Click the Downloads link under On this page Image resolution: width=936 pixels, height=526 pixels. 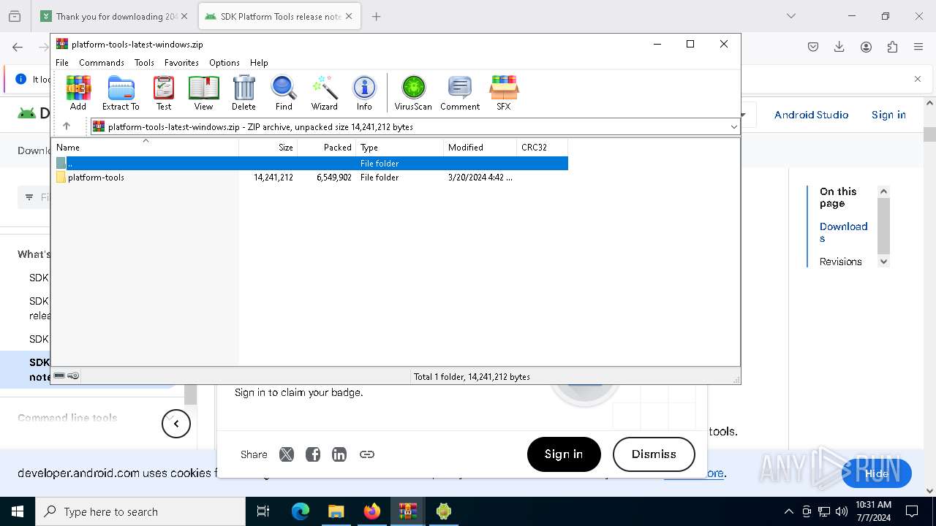(x=843, y=232)
